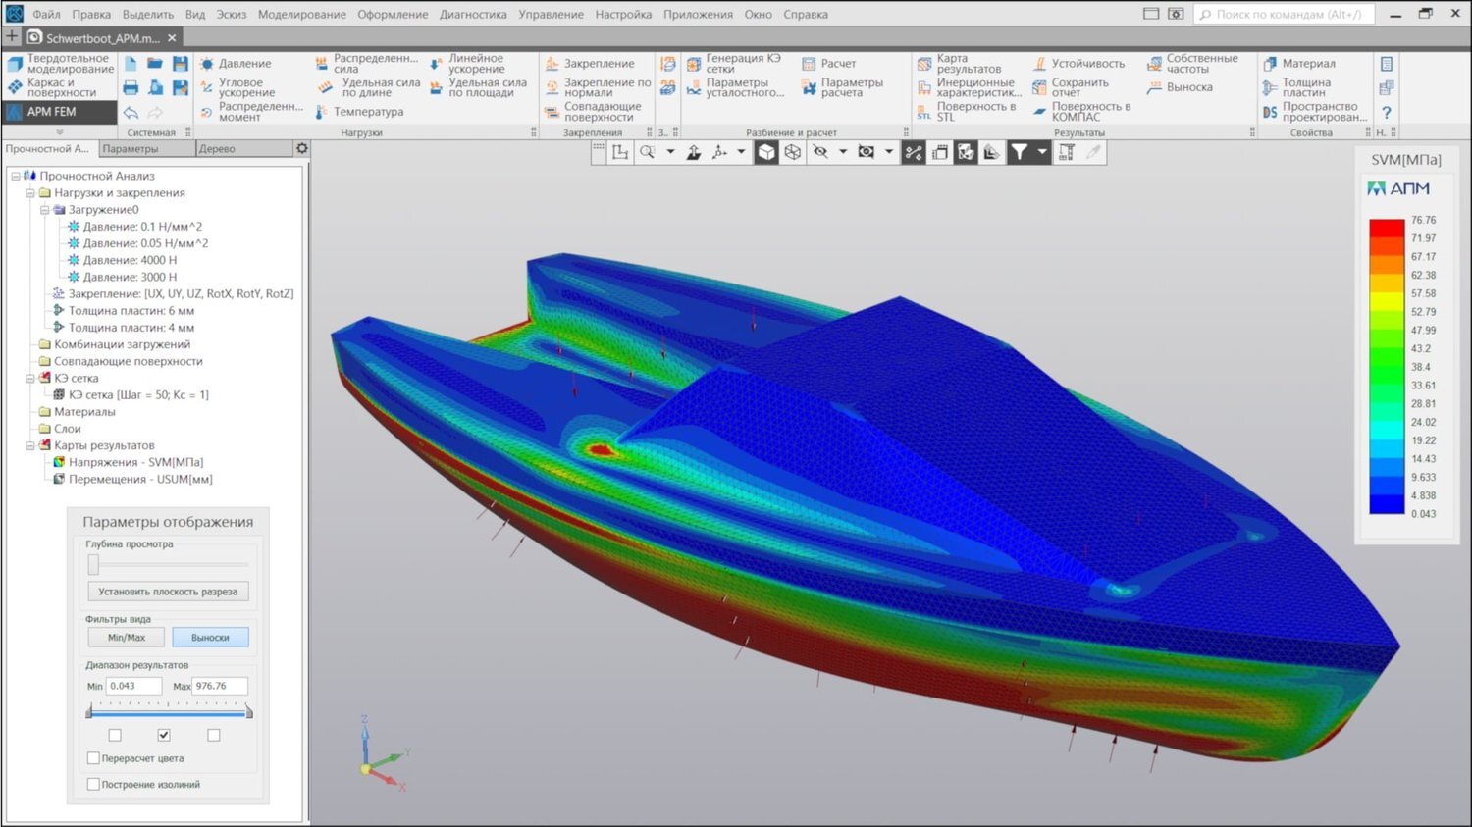
Task: Select the Temperature (Температура) load tool
Action: [x=322, y=112]
